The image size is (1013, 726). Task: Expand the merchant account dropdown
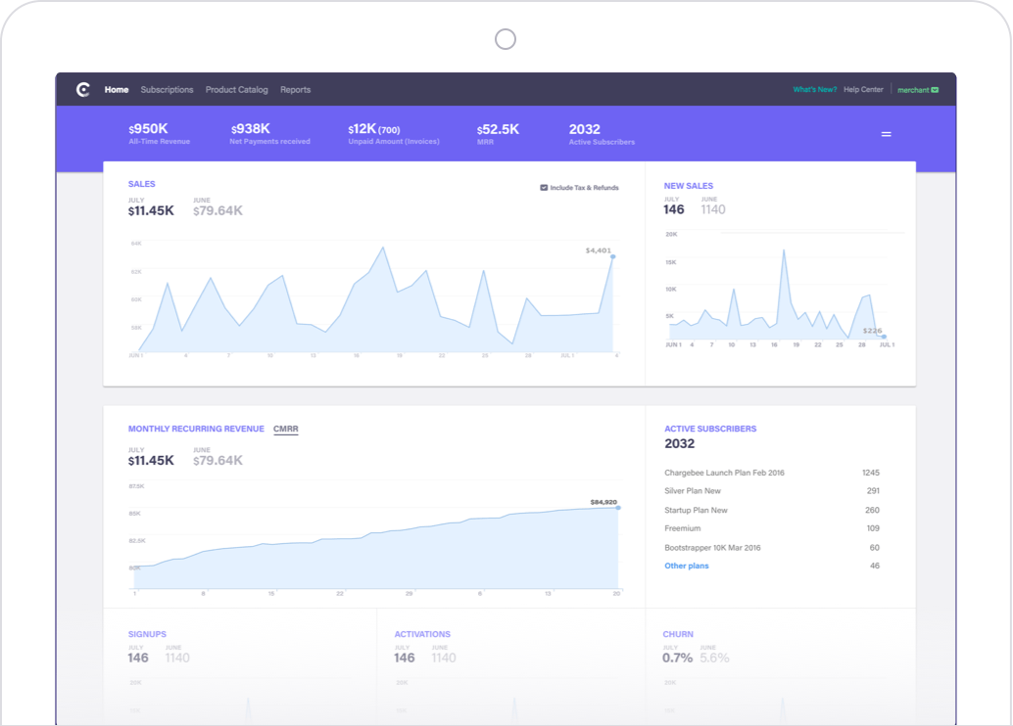tap(918, 89)
